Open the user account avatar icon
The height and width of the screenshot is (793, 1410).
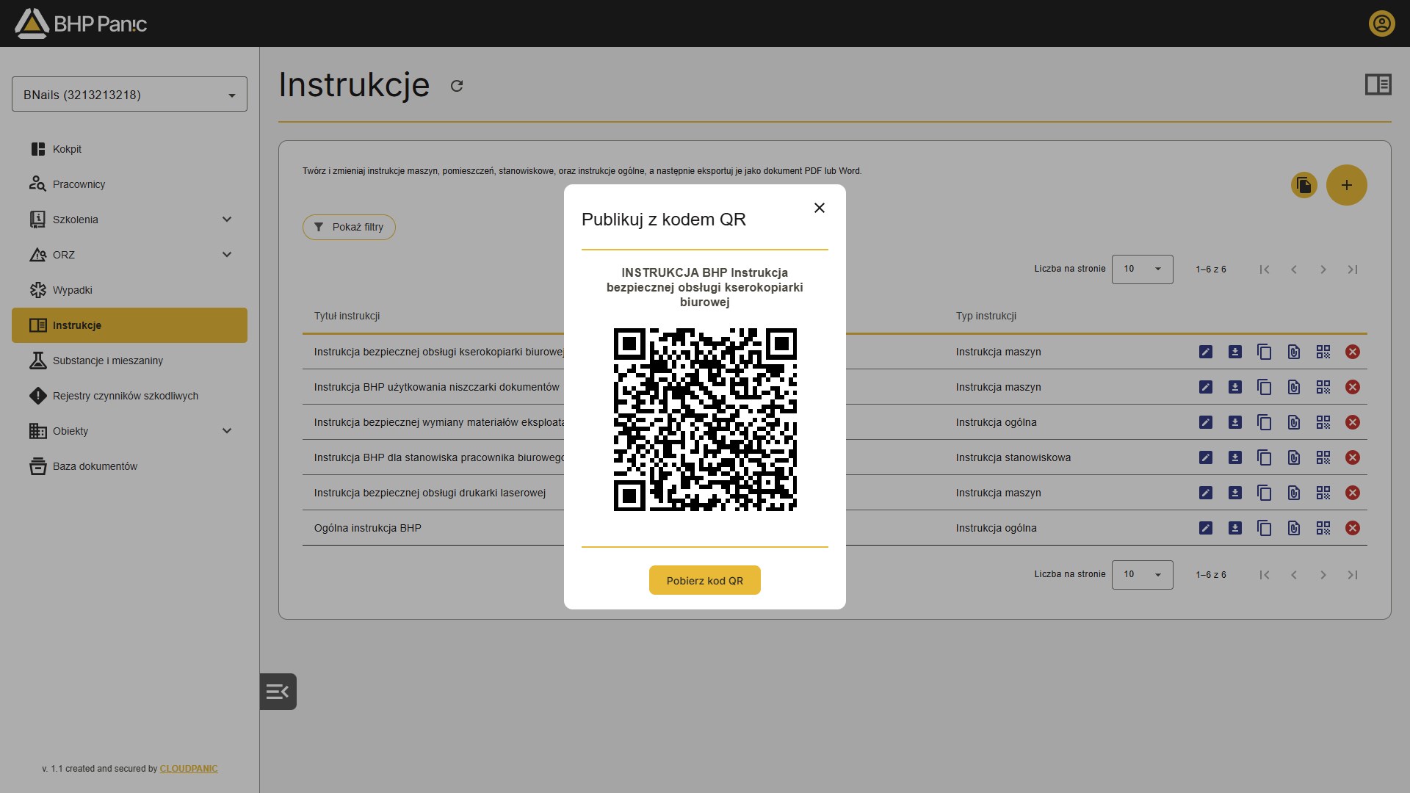click(1381, 23)
